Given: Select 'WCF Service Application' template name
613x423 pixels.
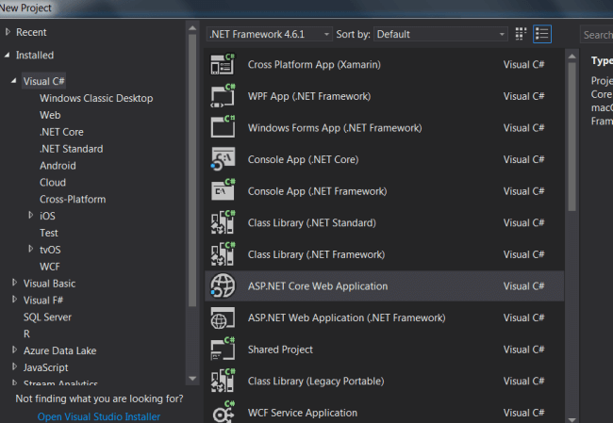Looking at the screenshot, I should point(303,413).
